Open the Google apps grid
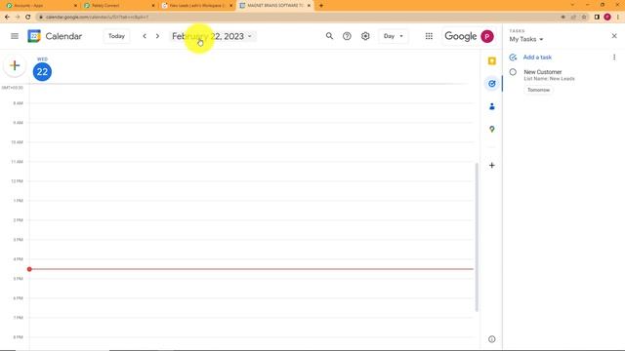 [429, 36]
